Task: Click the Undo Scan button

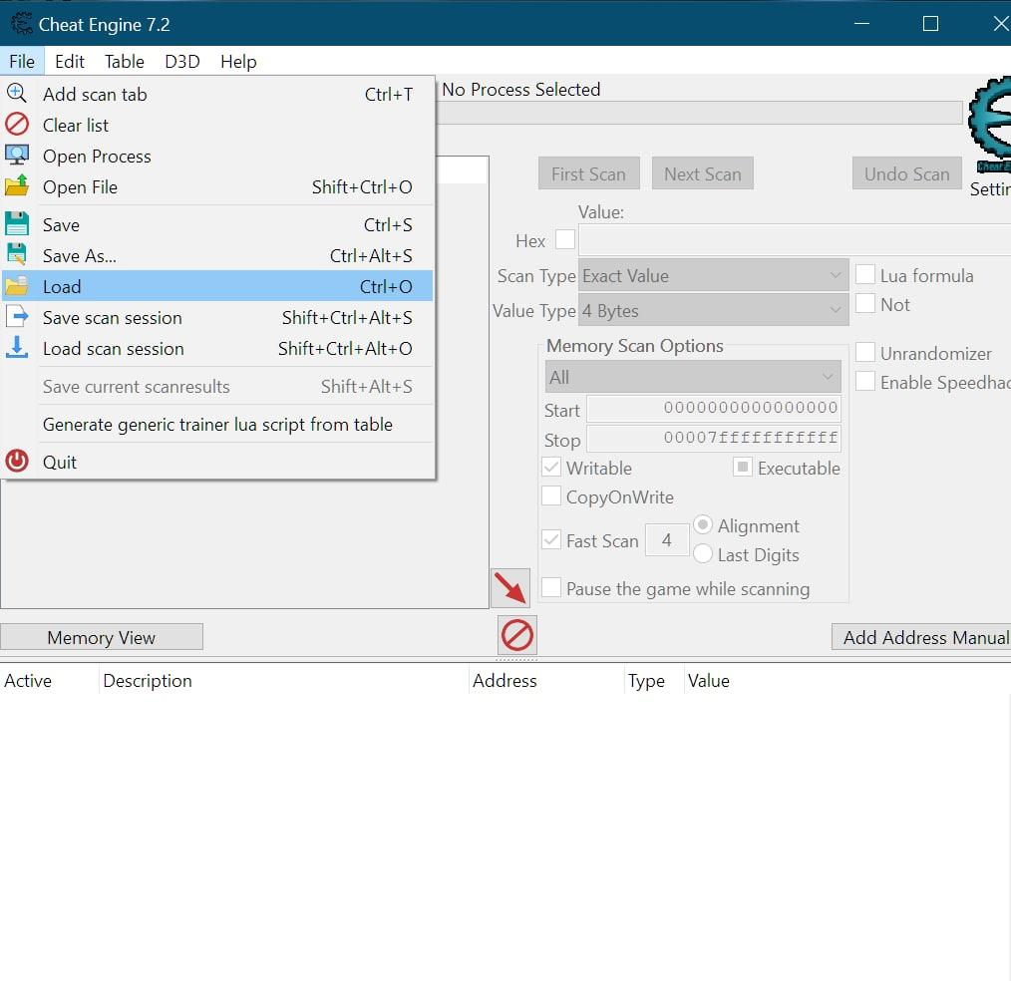Action: 906,173
